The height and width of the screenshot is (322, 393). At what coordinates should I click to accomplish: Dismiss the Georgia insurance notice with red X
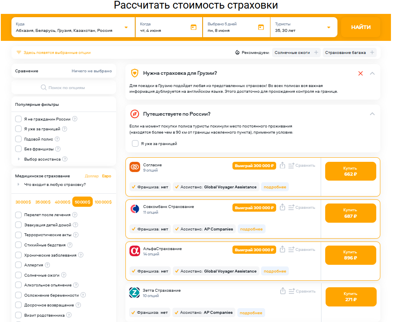click(360, 74)
